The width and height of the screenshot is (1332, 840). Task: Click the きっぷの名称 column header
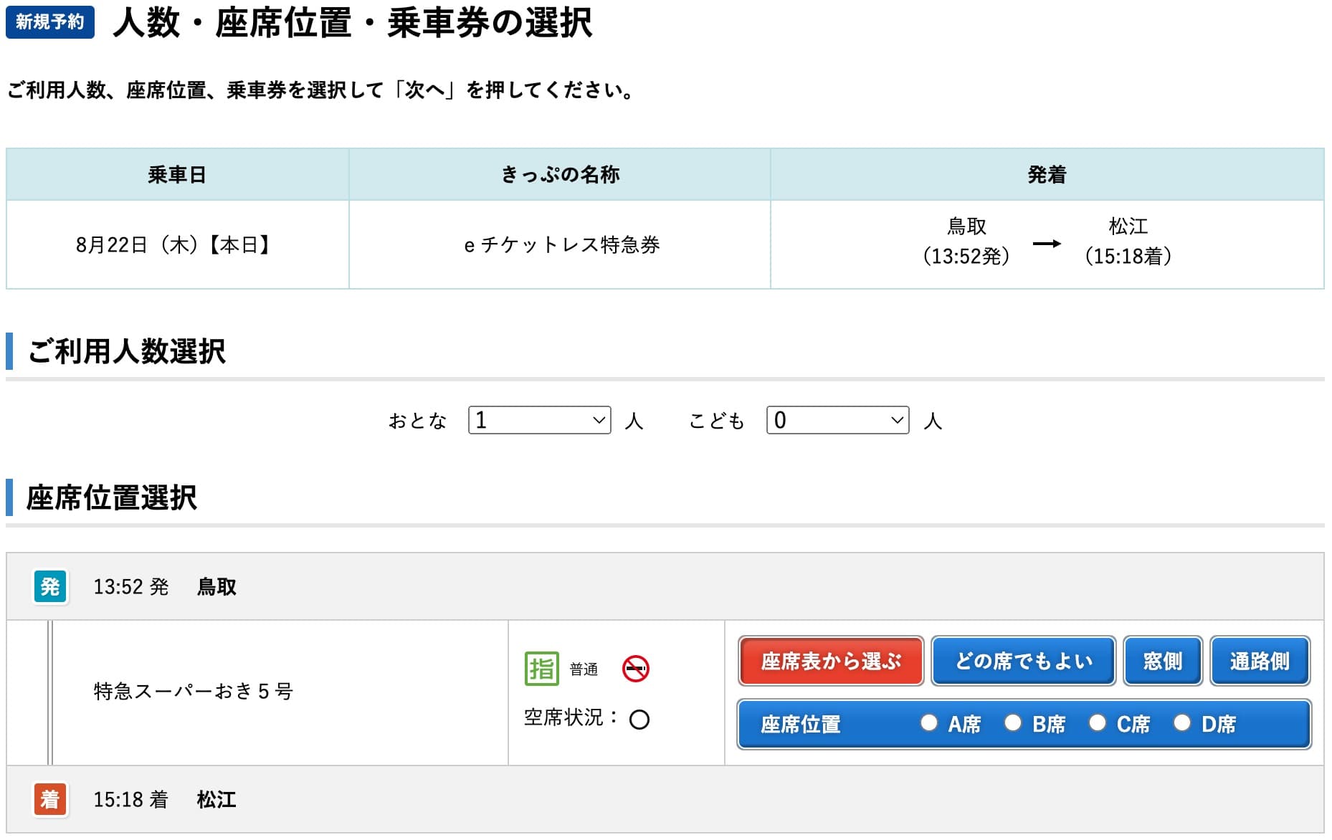tap(560, 174)
